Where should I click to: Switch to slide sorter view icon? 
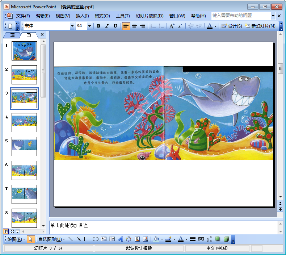[x=12, y=231]
